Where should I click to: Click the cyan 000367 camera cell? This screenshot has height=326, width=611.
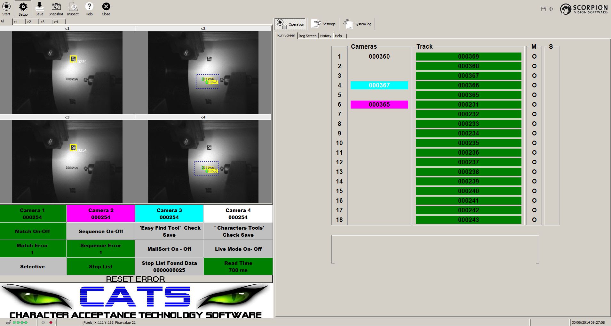point(379,85)
